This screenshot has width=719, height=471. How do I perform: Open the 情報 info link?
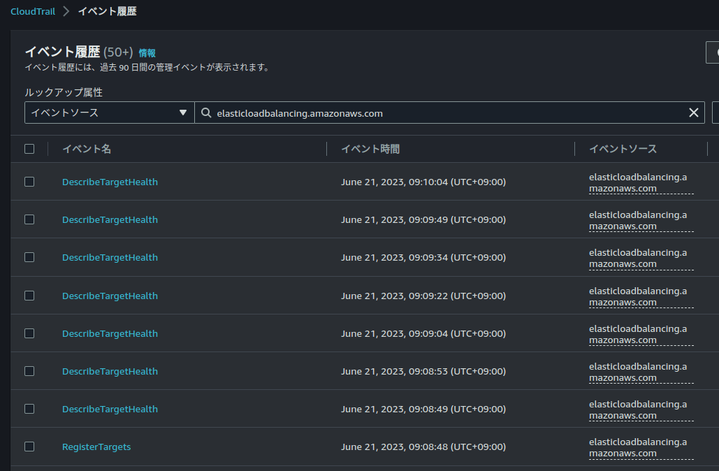tap(147, 52)
